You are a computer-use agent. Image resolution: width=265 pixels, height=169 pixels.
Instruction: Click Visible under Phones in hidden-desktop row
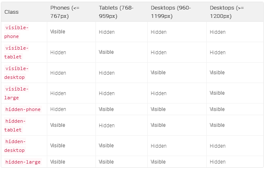click(58, 146)
